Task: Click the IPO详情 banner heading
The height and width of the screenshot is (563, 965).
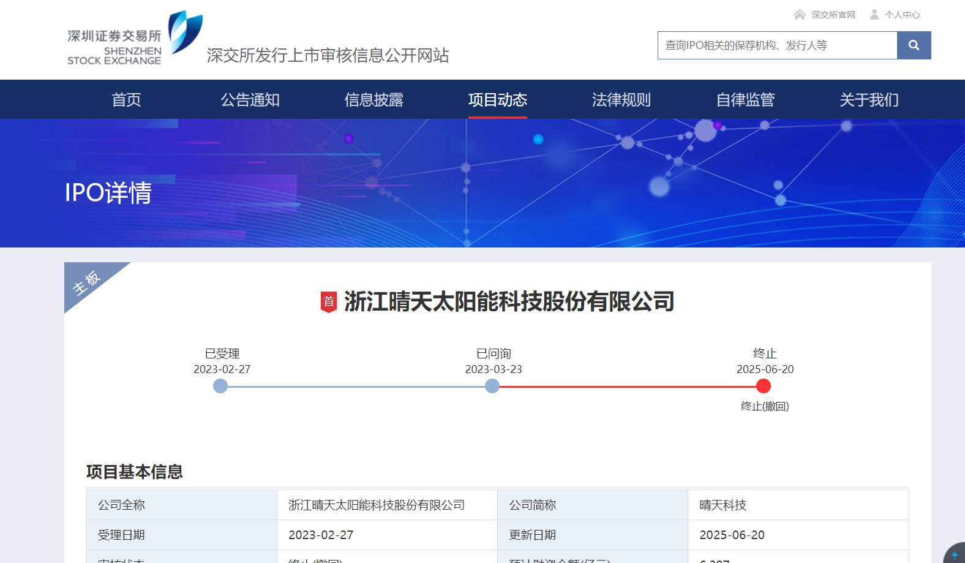Action: coord(108,193)
